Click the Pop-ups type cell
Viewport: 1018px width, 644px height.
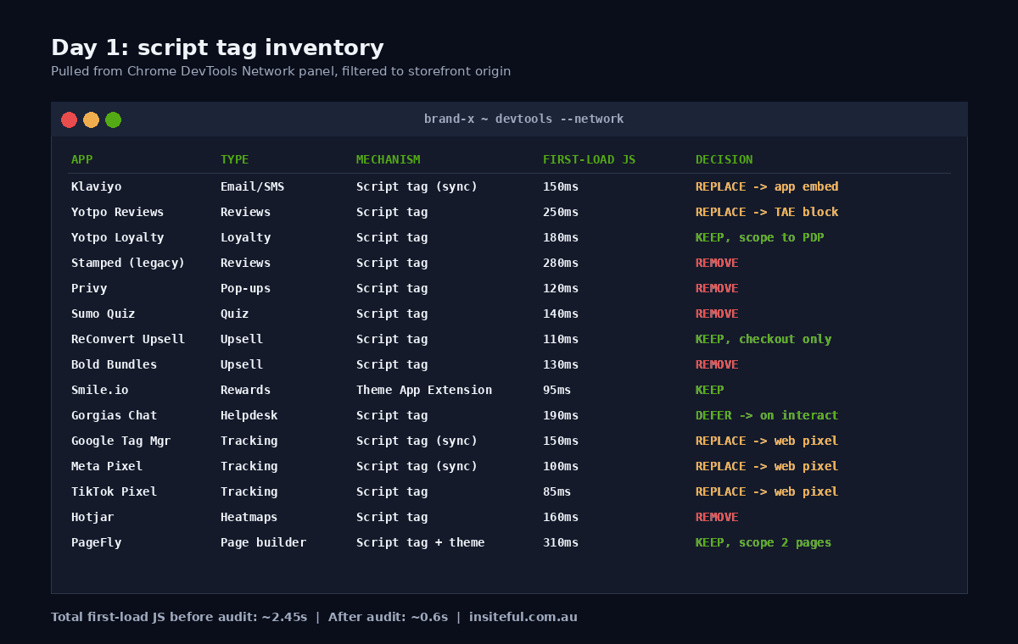click(245, 288)
